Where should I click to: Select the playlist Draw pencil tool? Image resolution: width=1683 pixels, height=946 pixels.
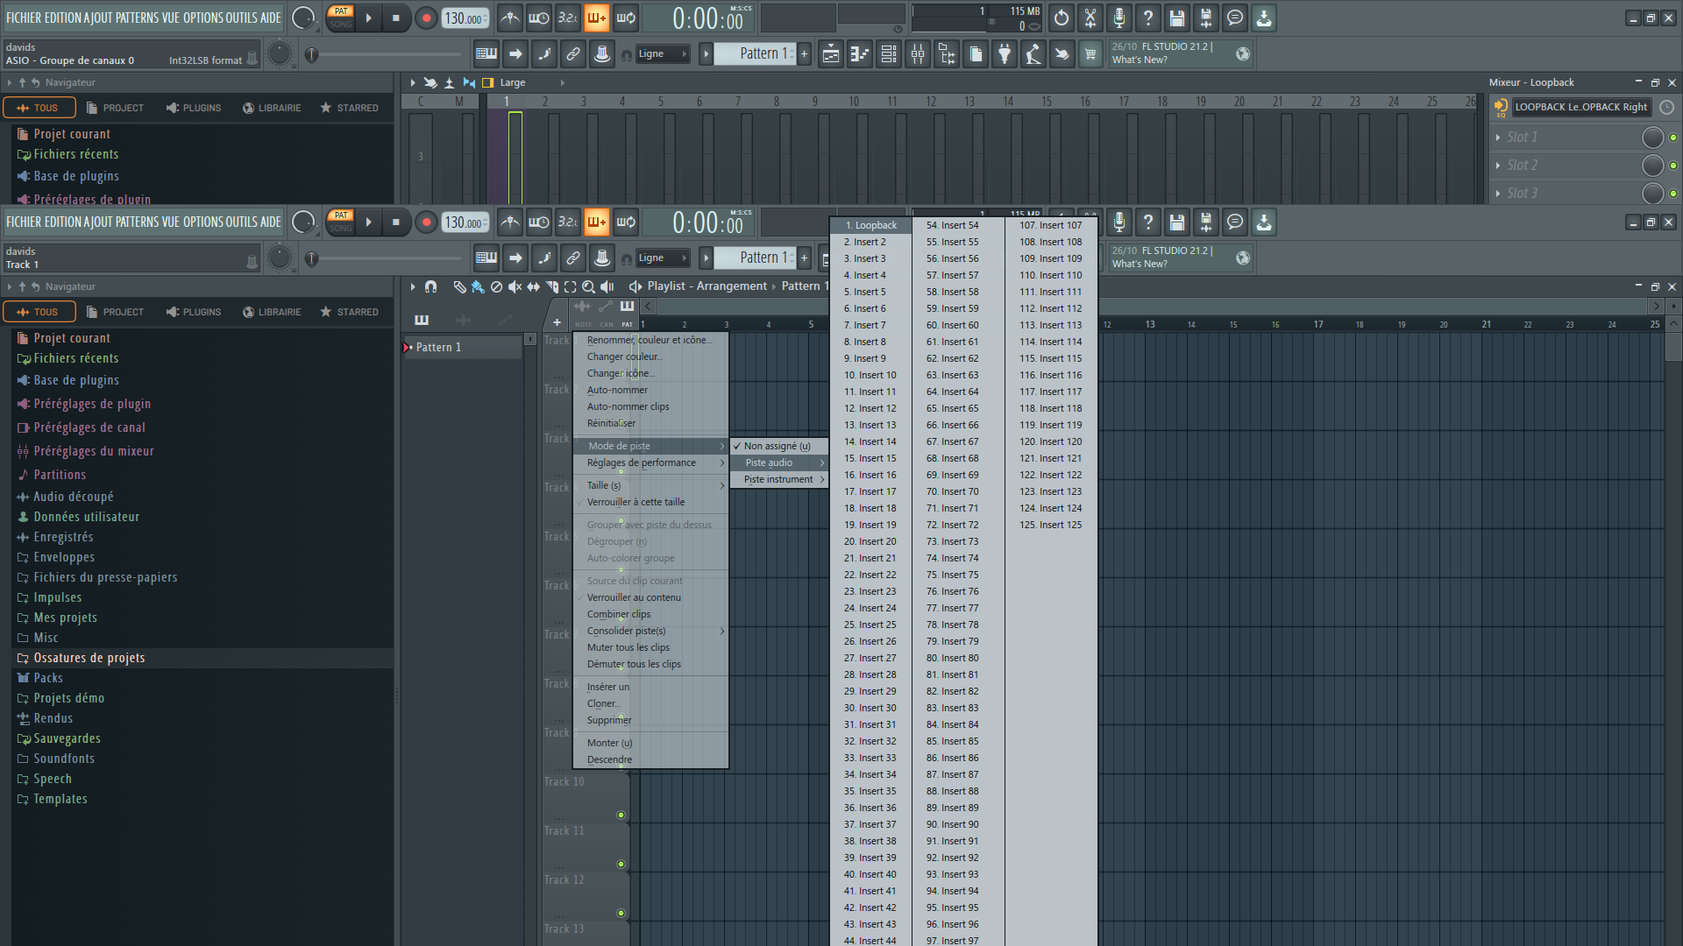coord(459,286)
